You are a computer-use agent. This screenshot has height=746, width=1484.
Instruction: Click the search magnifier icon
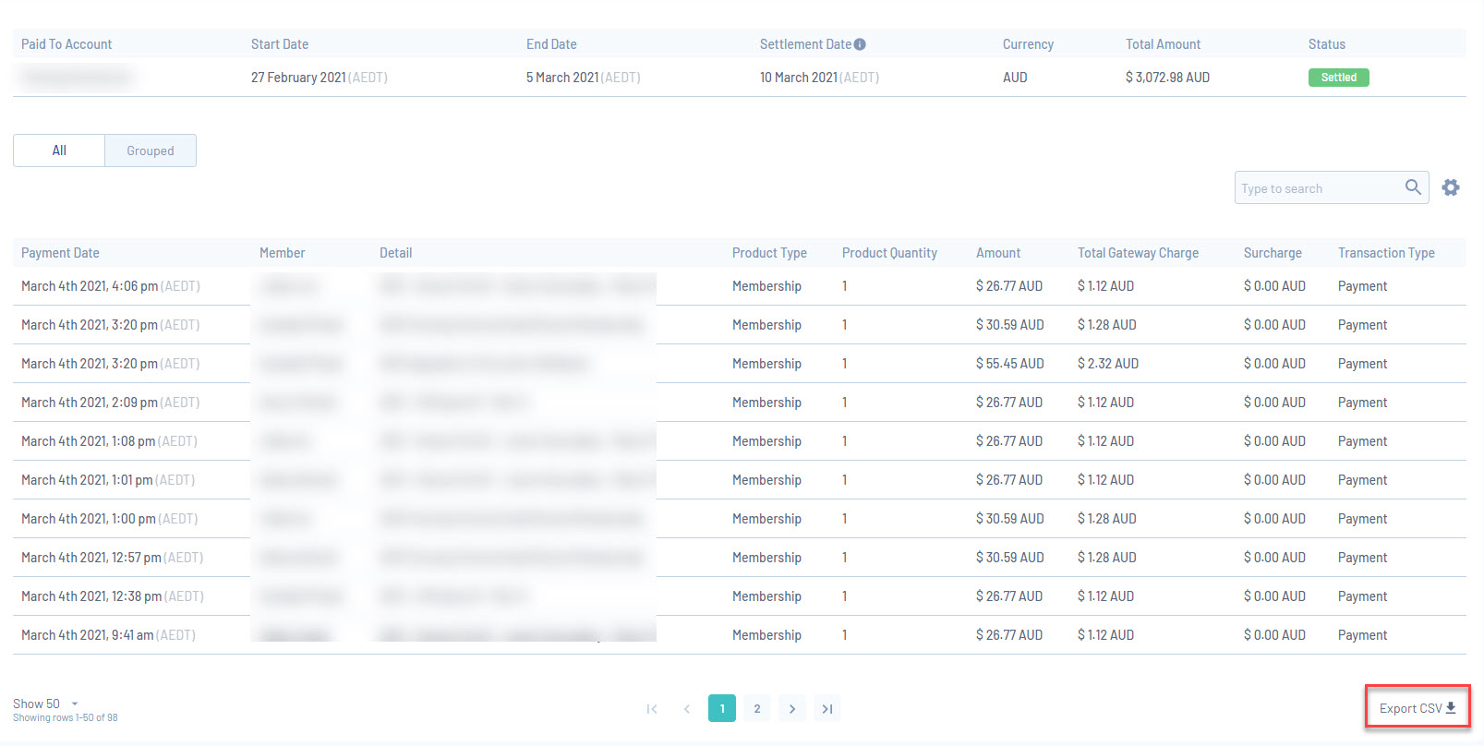[x=1413, y=187]
